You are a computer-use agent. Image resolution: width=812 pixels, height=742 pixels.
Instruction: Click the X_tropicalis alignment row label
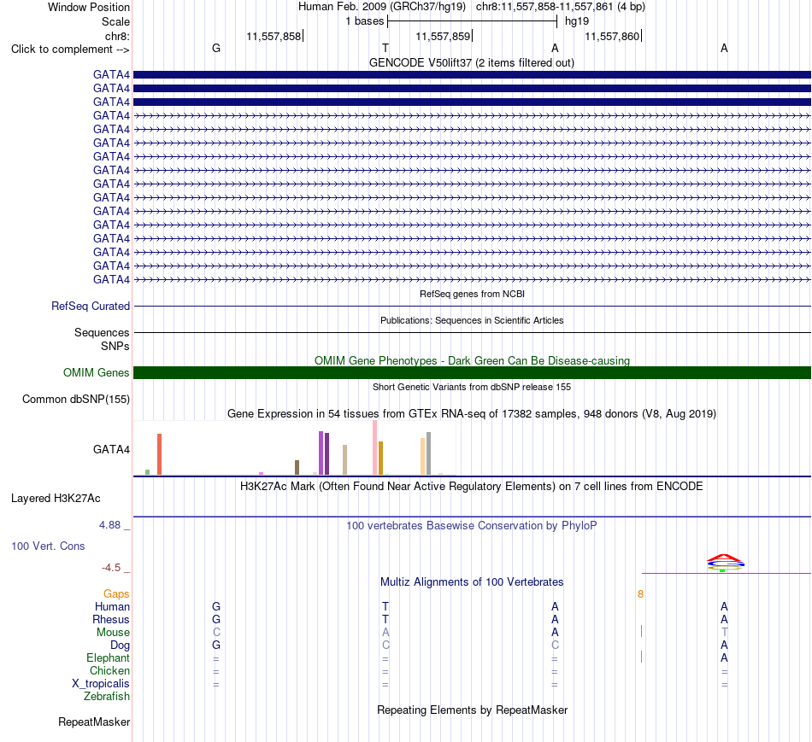(x=101, y=684)
